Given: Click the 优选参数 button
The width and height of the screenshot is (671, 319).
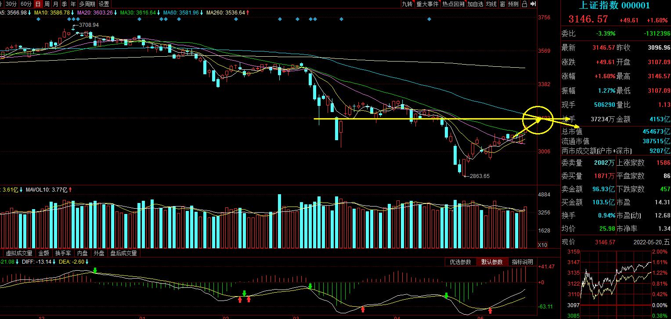Looking at the screenshot, I should click(x=461, y=262).
